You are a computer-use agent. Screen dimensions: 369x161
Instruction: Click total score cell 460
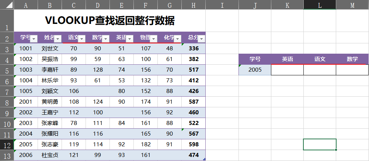(x=194, y=112)
